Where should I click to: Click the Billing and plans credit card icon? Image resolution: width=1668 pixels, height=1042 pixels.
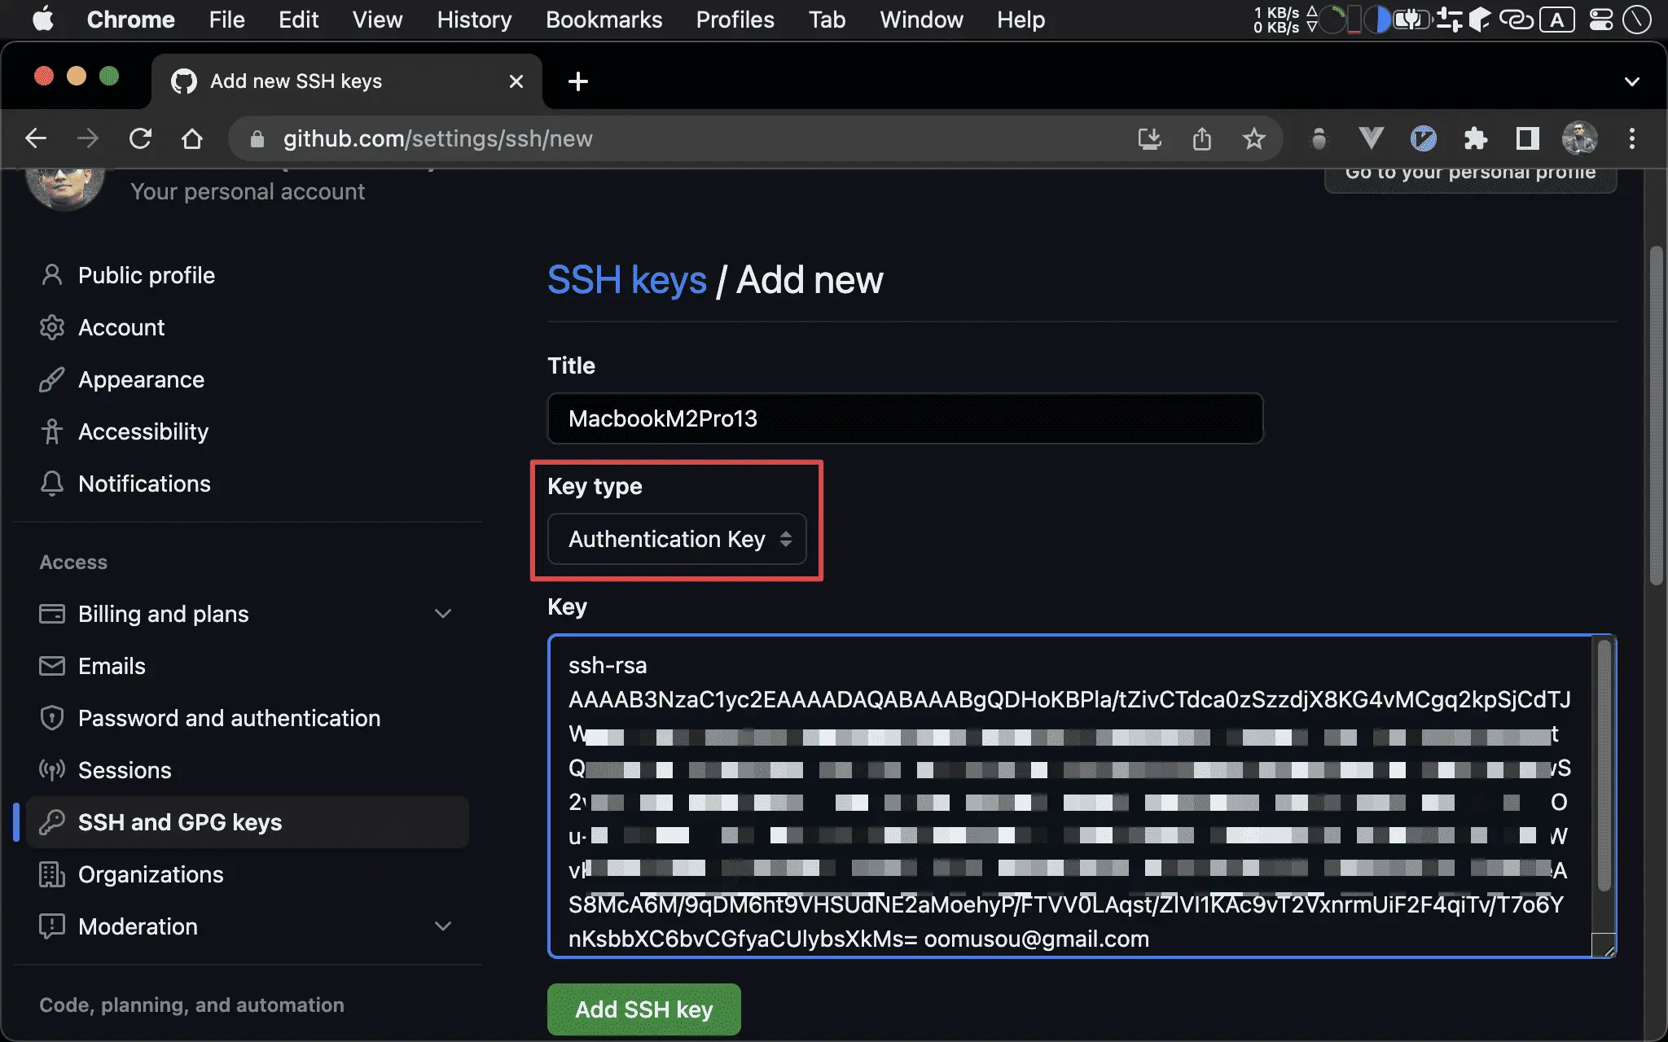(x=49, y=614)
